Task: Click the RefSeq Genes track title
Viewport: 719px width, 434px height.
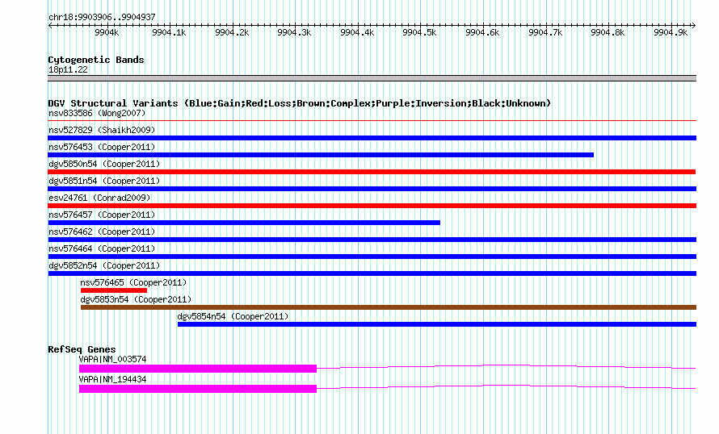Action: coord(82,349)
